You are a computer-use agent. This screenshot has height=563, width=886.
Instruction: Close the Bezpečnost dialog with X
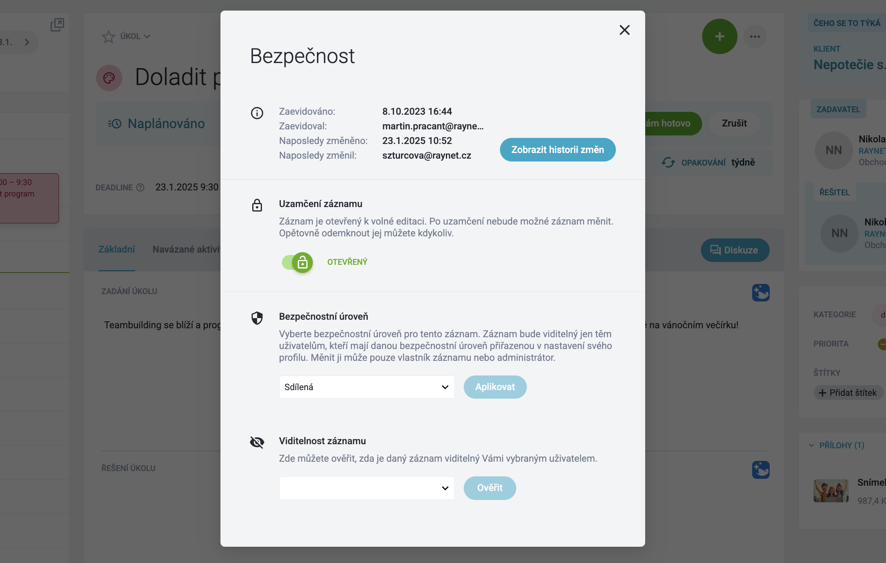(624, 30)
